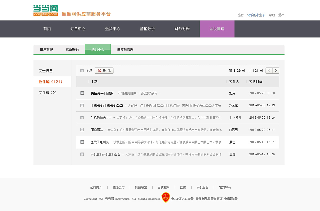Viewport: 320px width, 211px height.
Task: Click the previous page arrow
Action: click(x=269, y=70)
